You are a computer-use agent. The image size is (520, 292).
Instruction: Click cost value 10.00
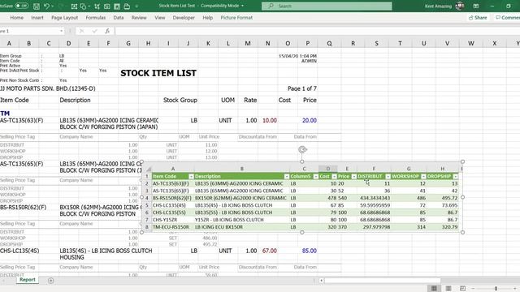(270, 121)
